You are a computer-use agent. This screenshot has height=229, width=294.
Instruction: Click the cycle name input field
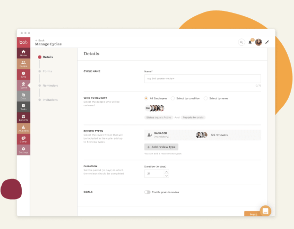click(202, 79)
